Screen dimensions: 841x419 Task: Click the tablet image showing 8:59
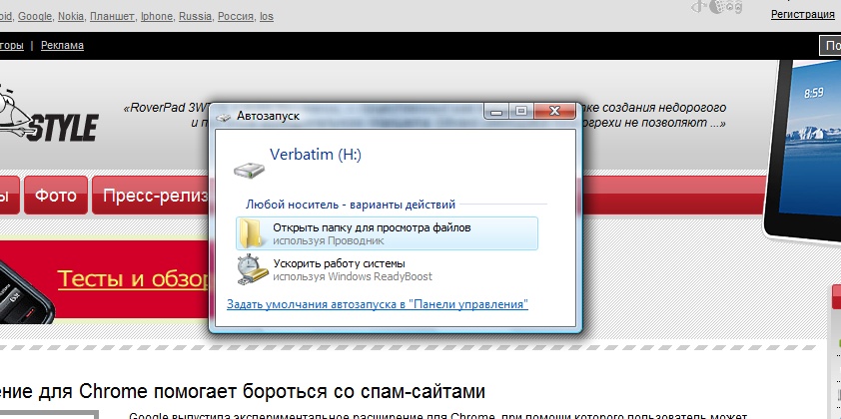click(x=803, y=150)
